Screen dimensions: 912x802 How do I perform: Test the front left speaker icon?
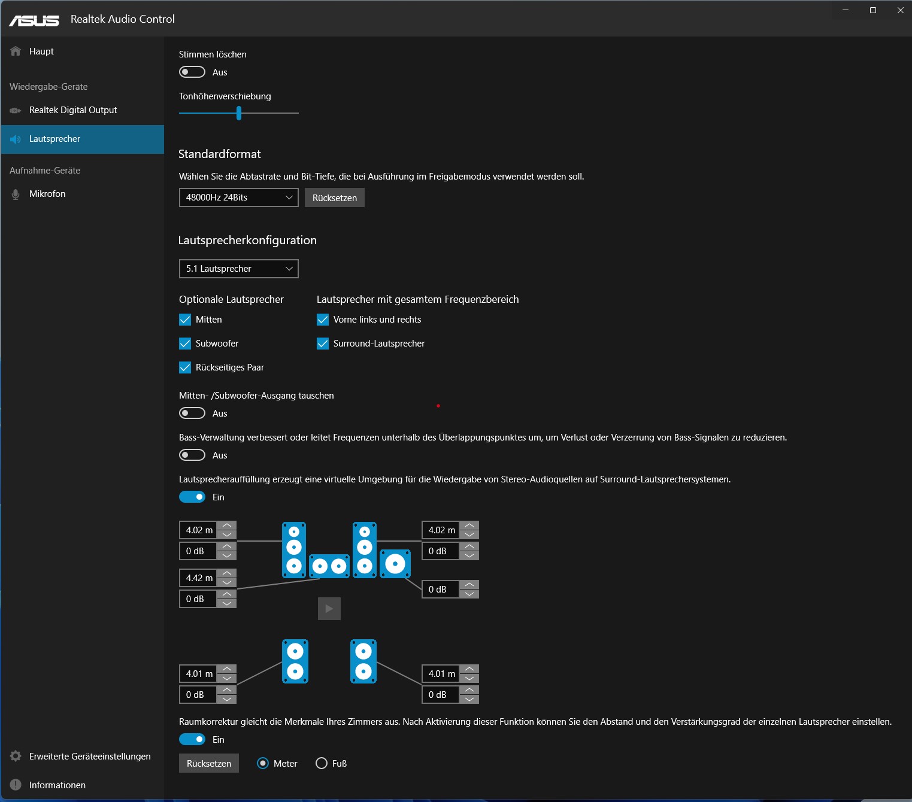(x=294, y=550)
